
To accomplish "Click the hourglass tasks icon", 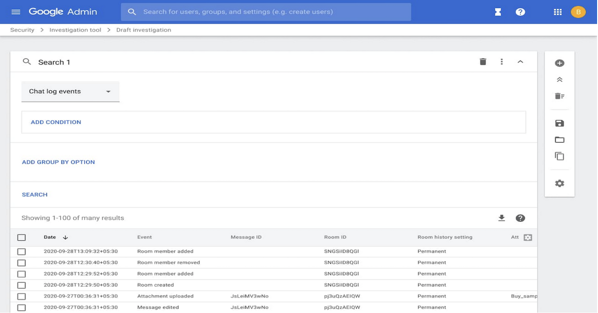I will (x=497, y=12).
